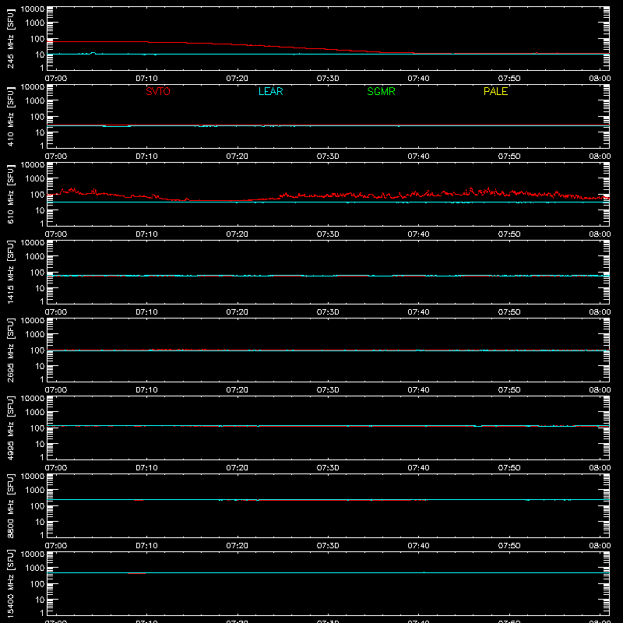Viewport: 623px width, 623px height.
Task: Click 07:10 tick label below 2695 MHz panel
Action: pyautogui.click(x=146, y=390)
